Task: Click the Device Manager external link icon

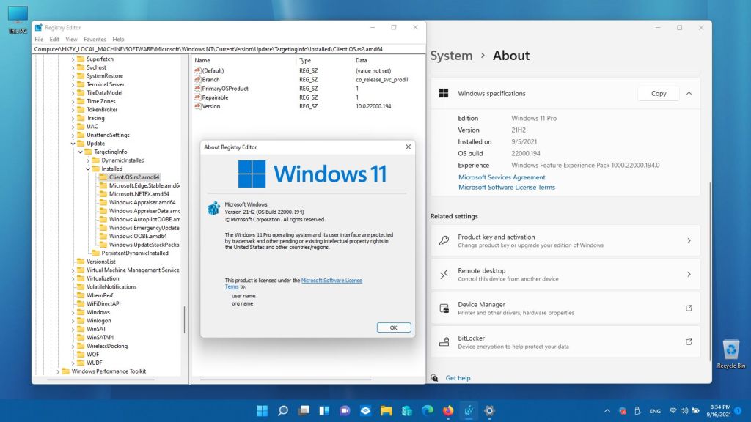Action: (x=689, y=308)
